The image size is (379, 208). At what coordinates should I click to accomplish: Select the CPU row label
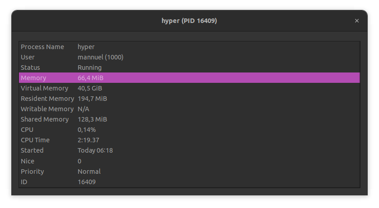[x=27, y=130]
